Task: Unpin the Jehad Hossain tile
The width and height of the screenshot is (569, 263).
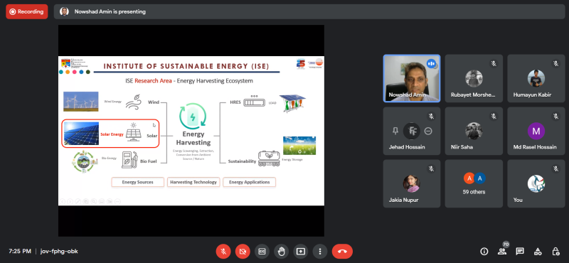Action: [x=395, y=131]
